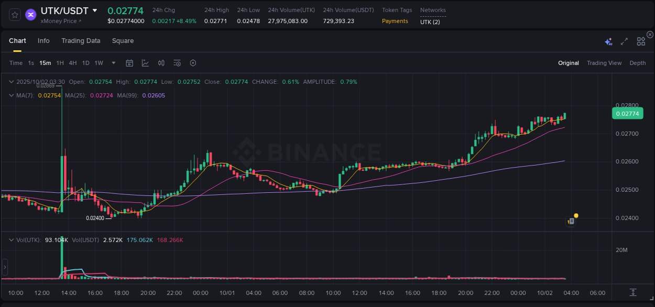Select the 1H timeframe
The image size is (655, 307).
click(60, 63)
